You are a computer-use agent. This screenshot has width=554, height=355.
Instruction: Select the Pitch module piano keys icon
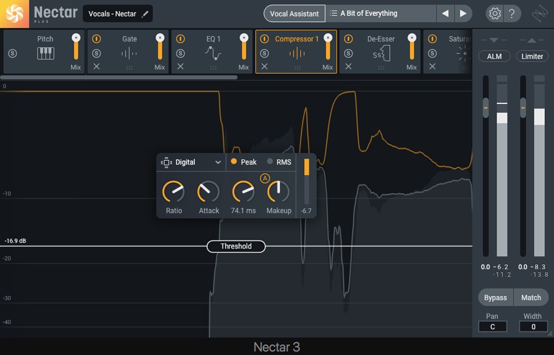tap(45, 53)
